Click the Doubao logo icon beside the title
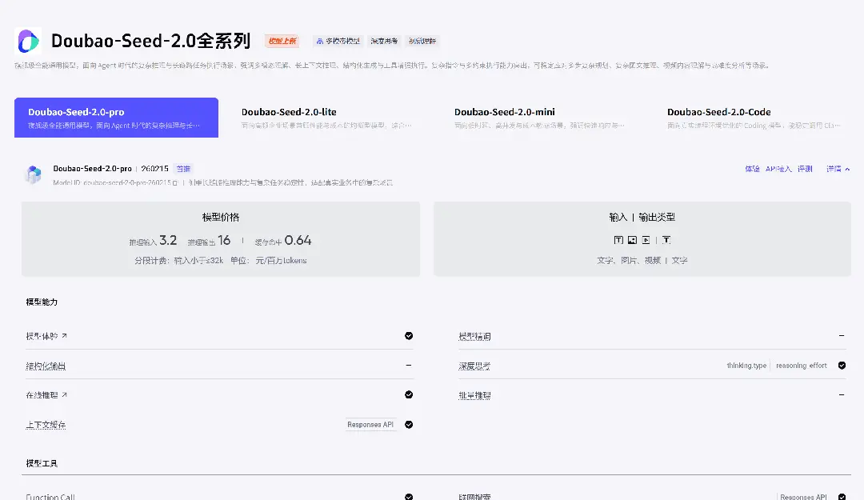The width and height of the screenshot is (864, 500). [x=29, y=41]
